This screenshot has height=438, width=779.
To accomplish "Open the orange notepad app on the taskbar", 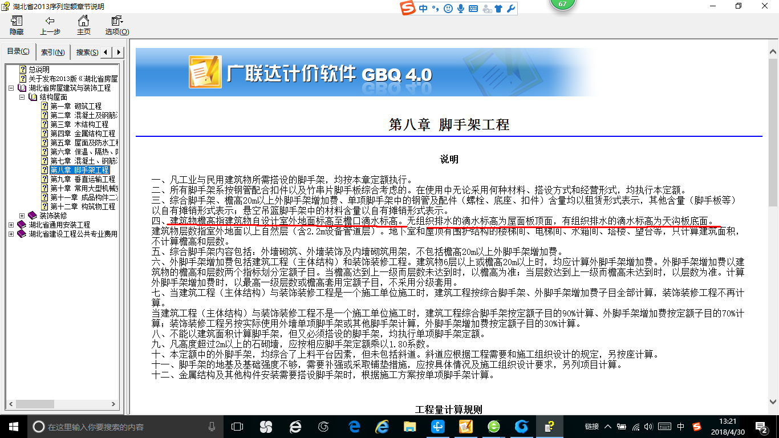I will [x=465, y=426].
